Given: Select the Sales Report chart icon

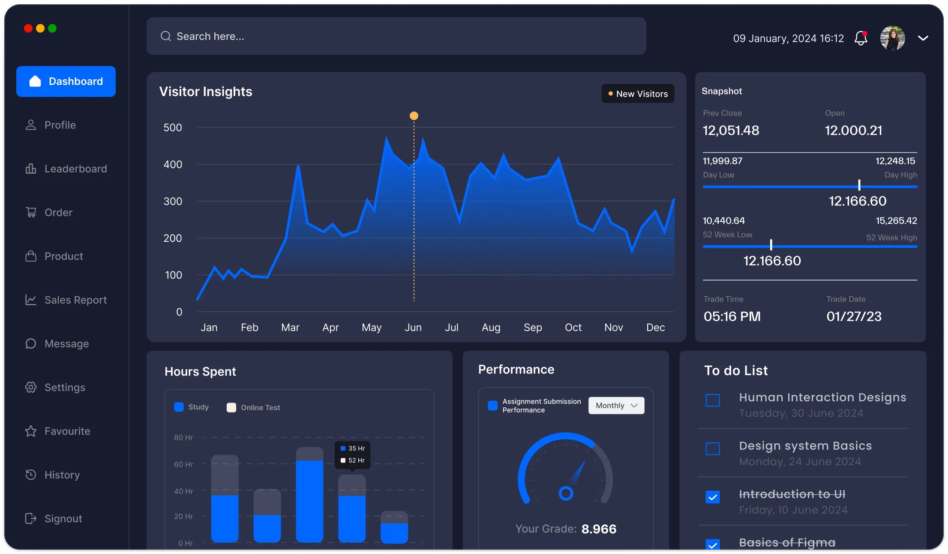Looking at the screenshot, I should 30,300.
